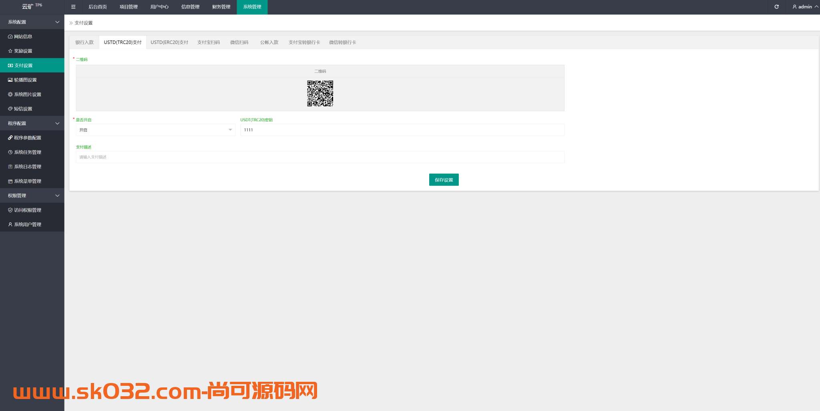Open admin user menu
This screenshot has width=820, height=411.
click(805, 7)
